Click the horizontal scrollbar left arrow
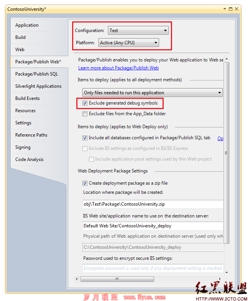Image resolution: width=248 pixels, height=301 pixels. [77, 279]
